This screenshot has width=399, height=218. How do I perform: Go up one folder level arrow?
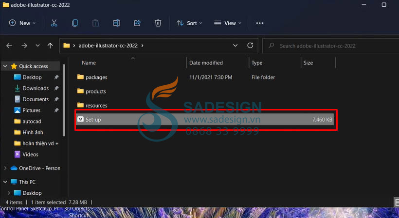50,46
